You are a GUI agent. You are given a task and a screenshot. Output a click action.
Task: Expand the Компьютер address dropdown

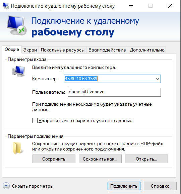tap(157, 79)
